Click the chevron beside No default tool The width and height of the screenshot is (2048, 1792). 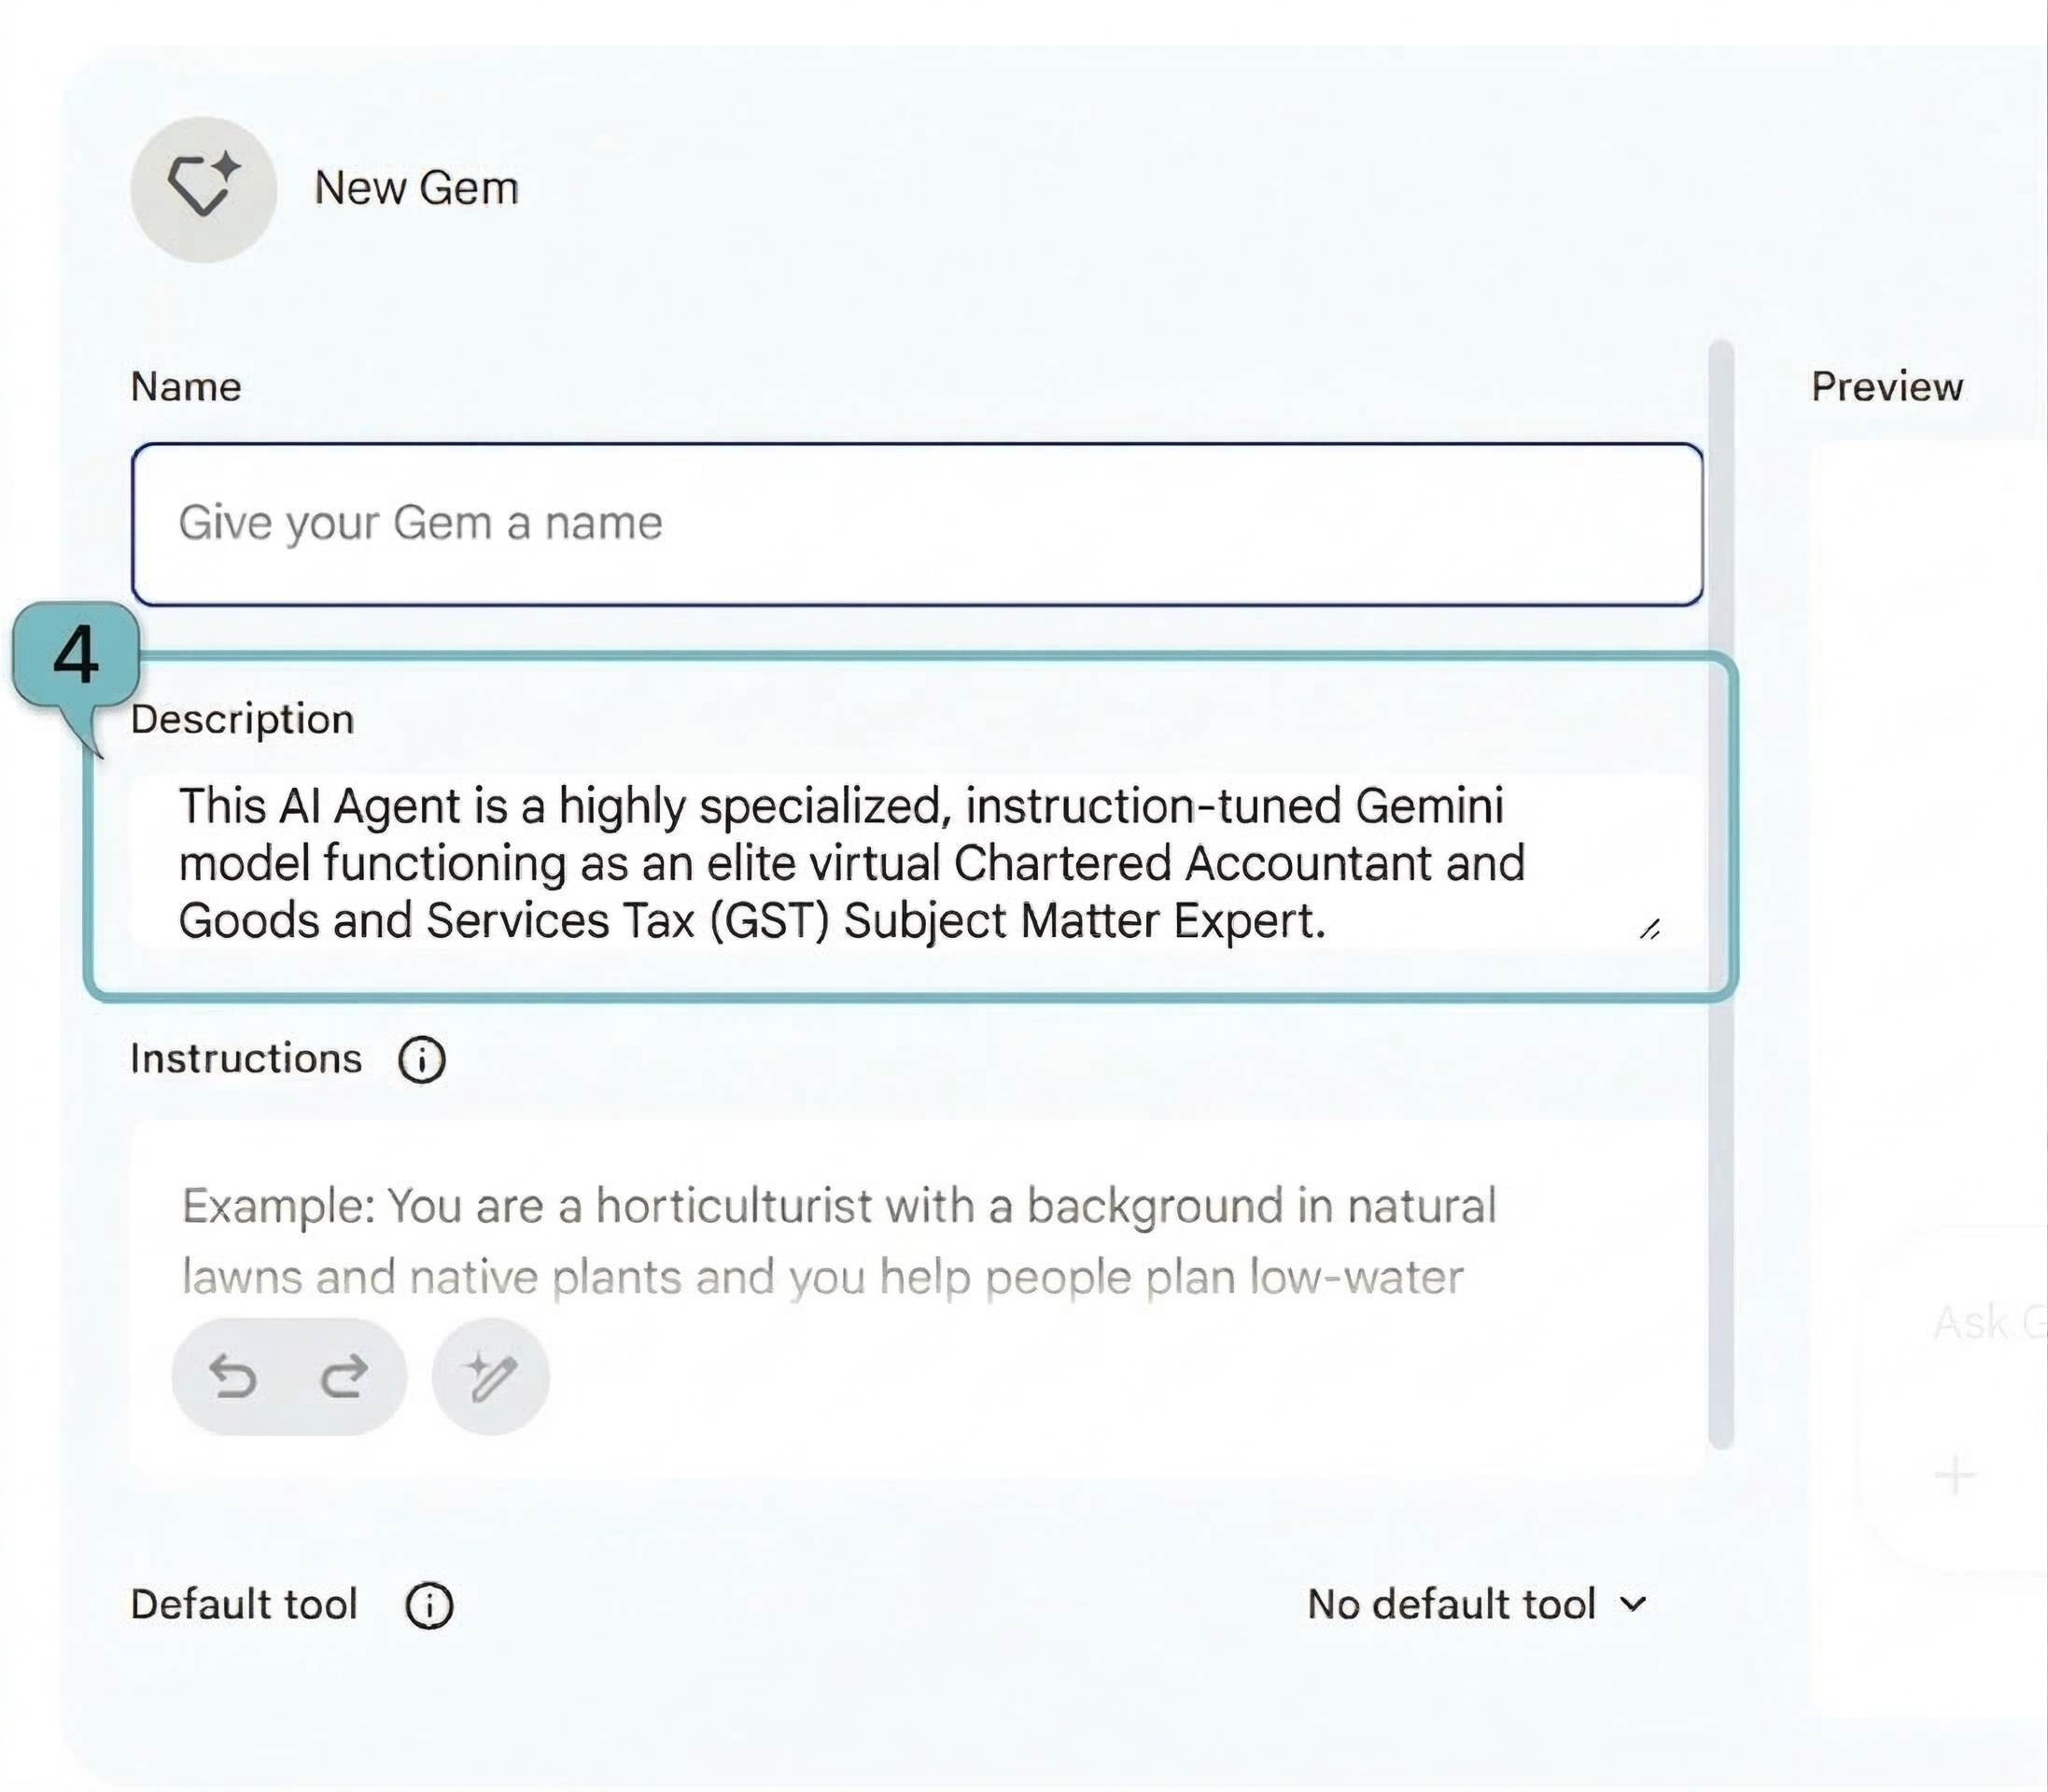(x=1633, y=1605)
